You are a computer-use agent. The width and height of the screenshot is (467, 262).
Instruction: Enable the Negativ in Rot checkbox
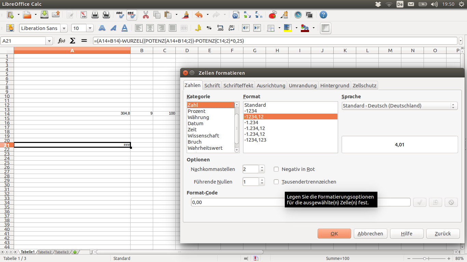click(276, 169)
